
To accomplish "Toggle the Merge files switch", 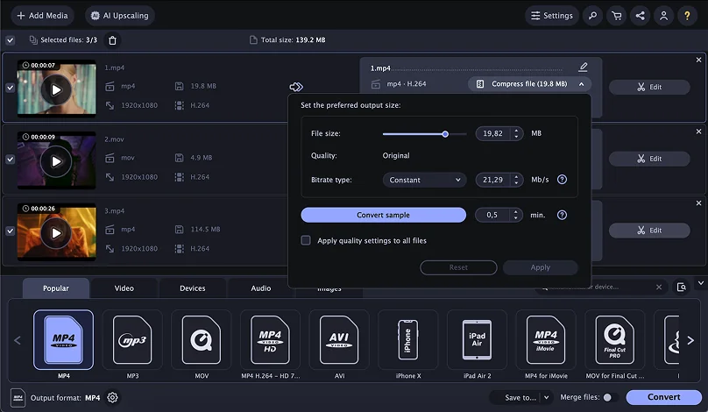I will (x=610, y=397).
